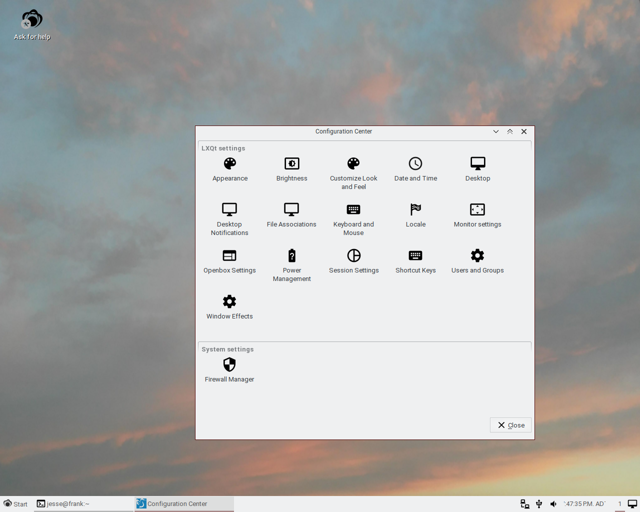Viewport: 640px width, 512px height.
Task: Switch to the jesse@frank terminal taskbar entry
Action: click(83, 504)
